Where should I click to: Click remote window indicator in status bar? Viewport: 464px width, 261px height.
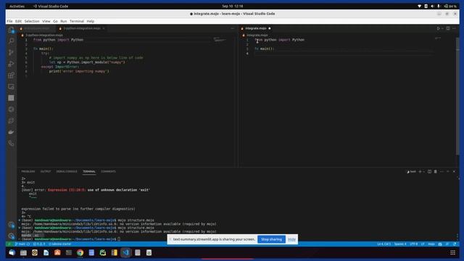(9, 244)
